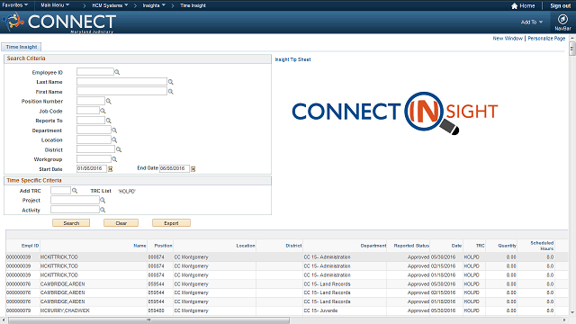Image resolution: width=576 pixels, height=324 pixels.
Task: Open District lookup magnifier
Action: (x=119, y=149)
